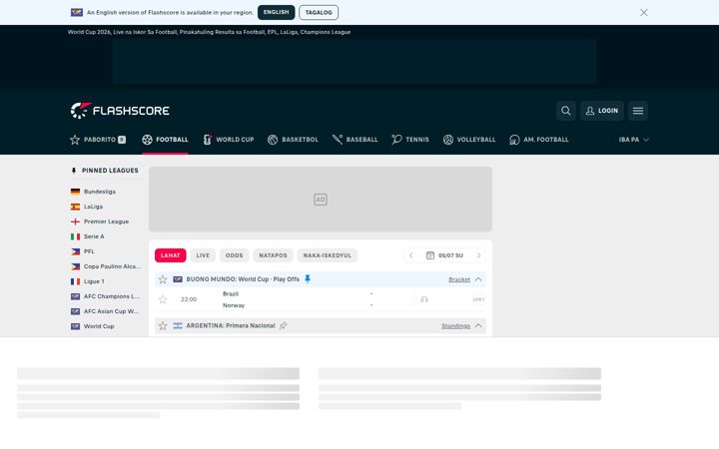Click the France flag next to Ligue 1

75,281
